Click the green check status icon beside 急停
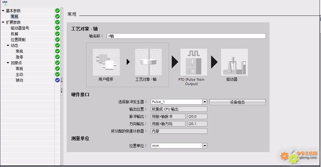This screenshot has height=167, width=321. [57, 57]
